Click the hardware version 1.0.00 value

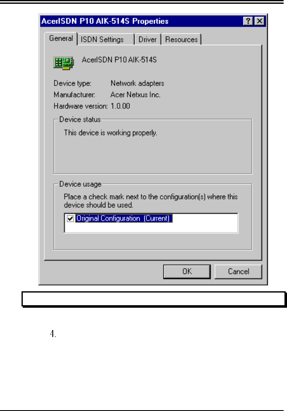[x=120, y=106]
